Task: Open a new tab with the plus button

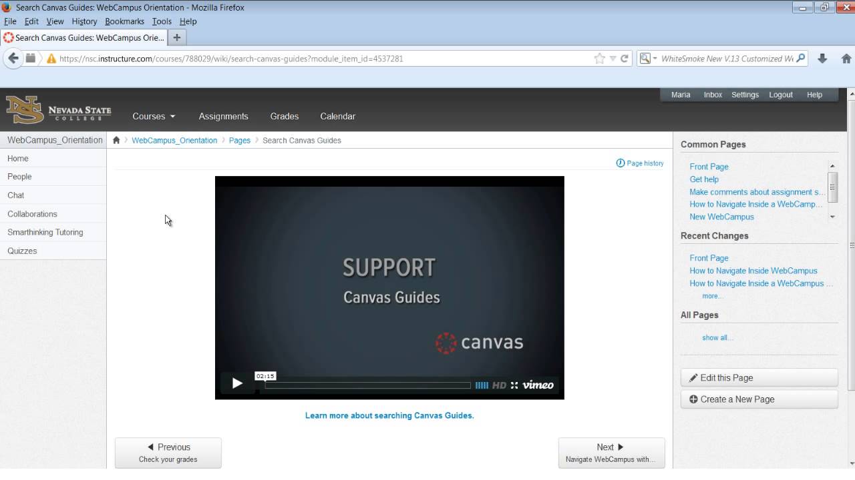Action: point(177,37)
